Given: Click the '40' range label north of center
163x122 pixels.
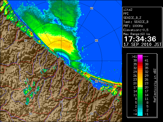Looking at the screenshot, I should click(x=61, y=20).
